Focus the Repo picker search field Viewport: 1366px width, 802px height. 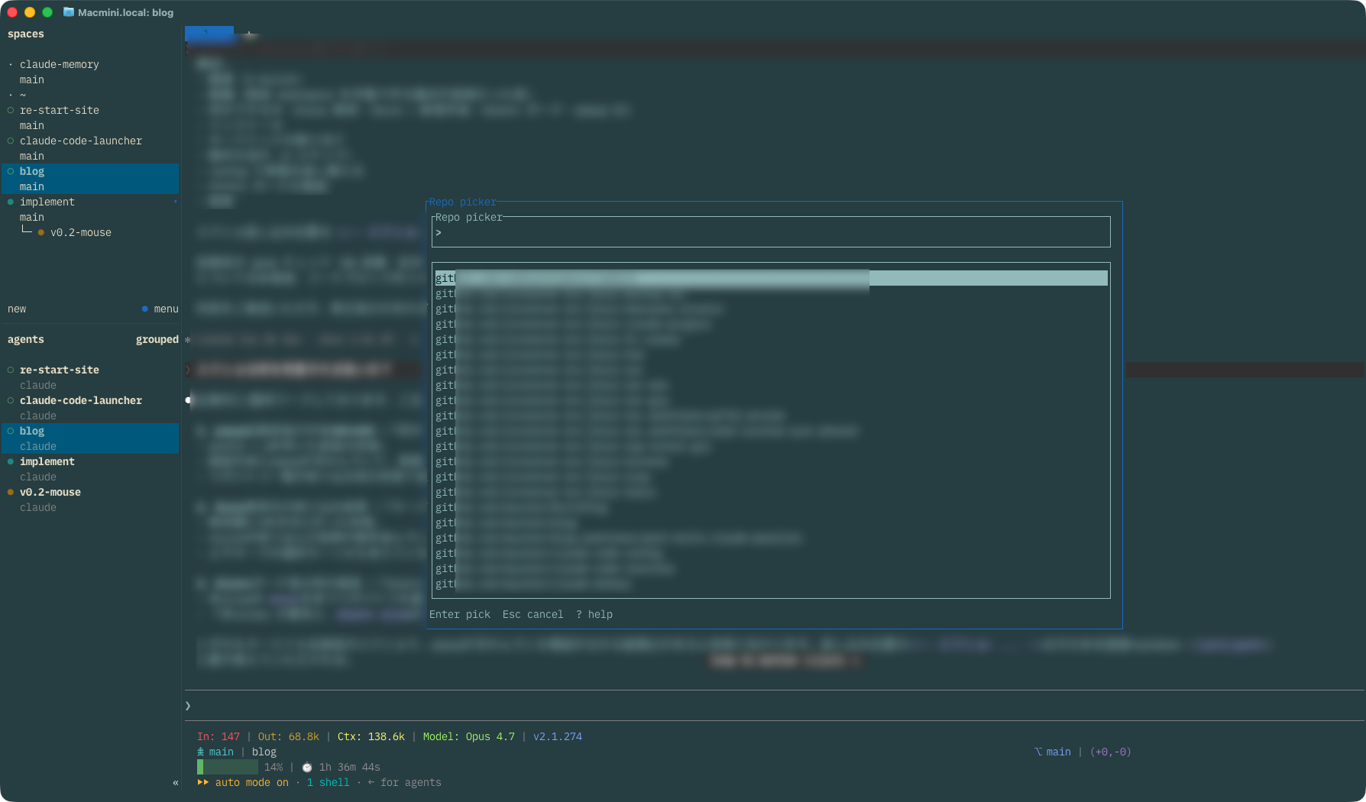[771, 232]
